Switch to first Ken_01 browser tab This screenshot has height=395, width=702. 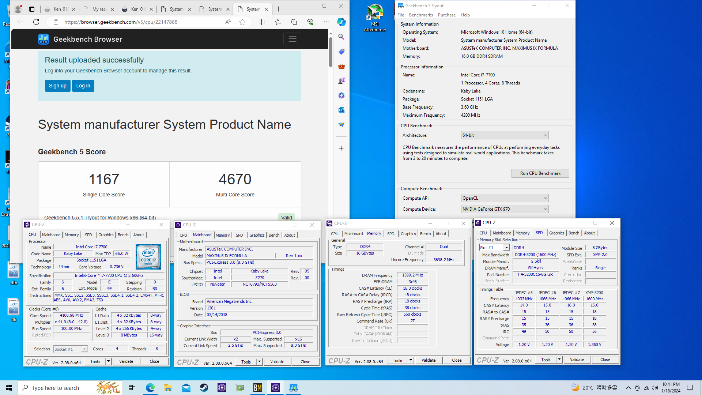pos(60,9)
